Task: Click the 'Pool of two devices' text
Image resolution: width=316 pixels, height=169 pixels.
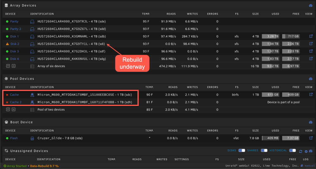Action: pos(51,110)
